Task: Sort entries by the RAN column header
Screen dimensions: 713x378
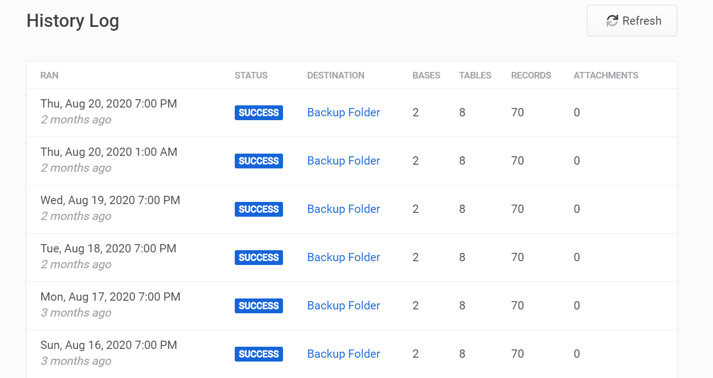Action: click(x=49, y=75)
